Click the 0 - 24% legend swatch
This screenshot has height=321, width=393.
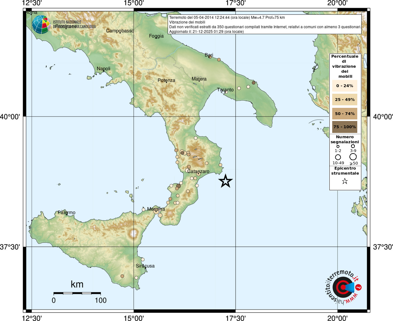(345, 86)
